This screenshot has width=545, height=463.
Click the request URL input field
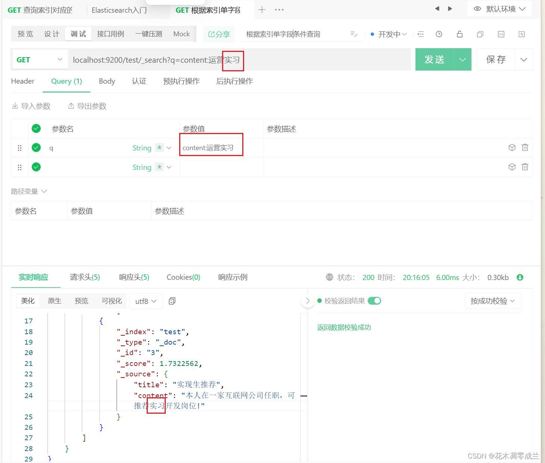click(x=239, y=60)
